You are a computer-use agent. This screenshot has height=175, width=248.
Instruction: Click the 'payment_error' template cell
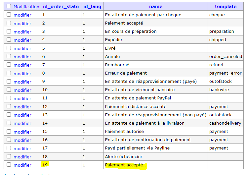[225, 73]
